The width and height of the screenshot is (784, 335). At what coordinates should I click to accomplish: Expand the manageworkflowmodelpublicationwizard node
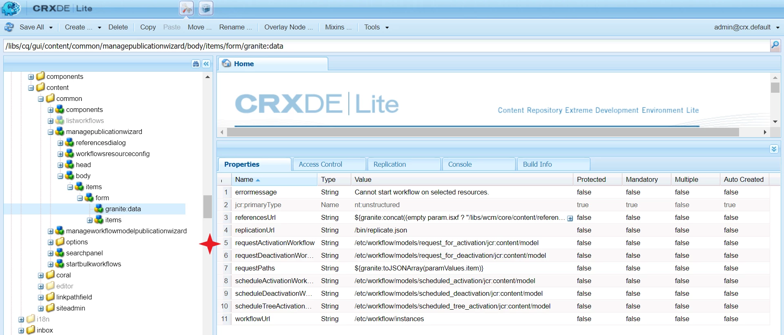(x=51, y=231)
